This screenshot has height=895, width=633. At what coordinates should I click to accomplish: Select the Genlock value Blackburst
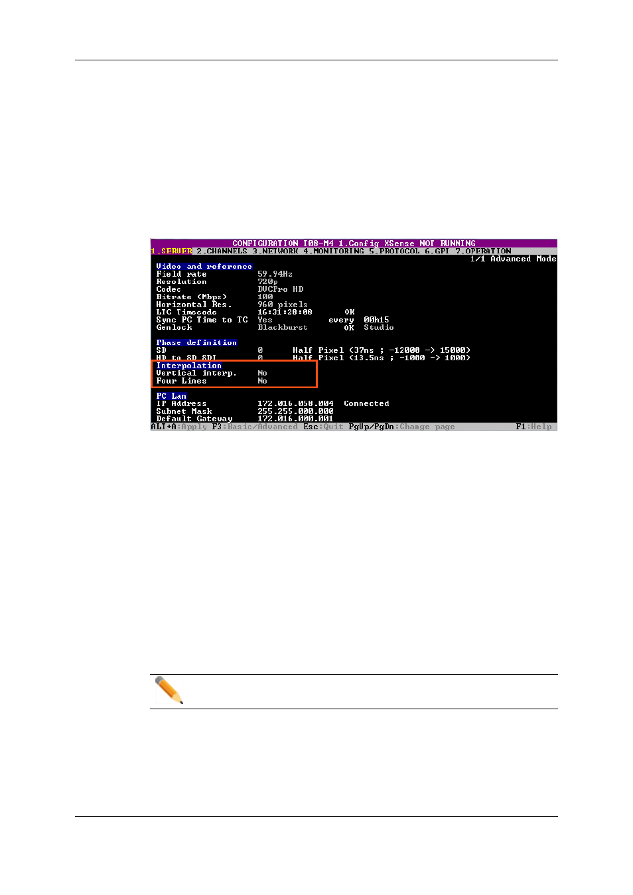tap(283, 328)
